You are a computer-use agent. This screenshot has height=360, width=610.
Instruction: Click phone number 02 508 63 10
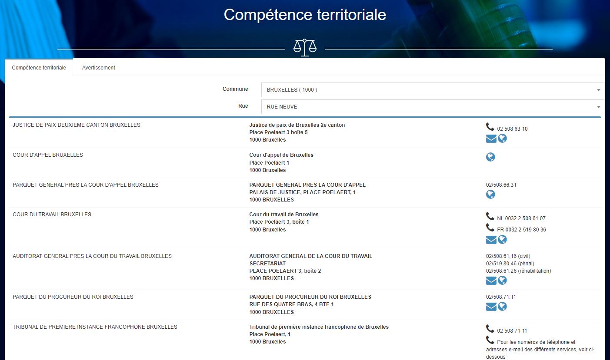coord(512,129)
